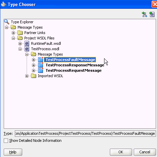Select TestProcessRequestMessage in the tree
Image resolution: width=157 pixels, height=157 pixels.
[x=73, y=70]
